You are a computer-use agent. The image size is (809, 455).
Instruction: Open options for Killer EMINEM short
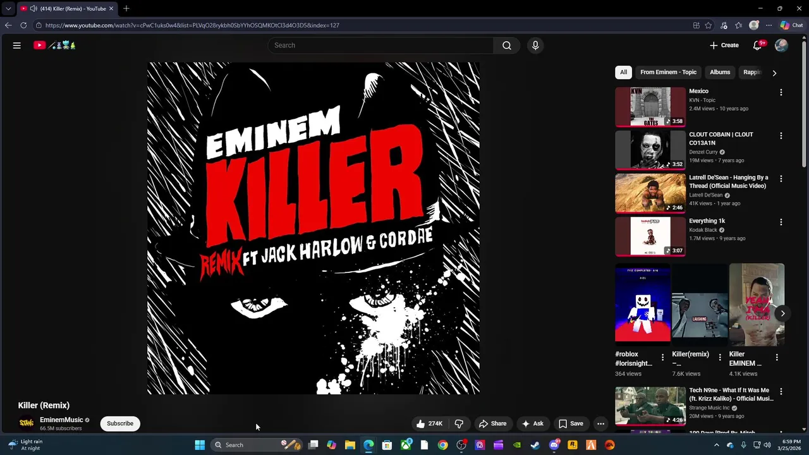coord(776,358)
